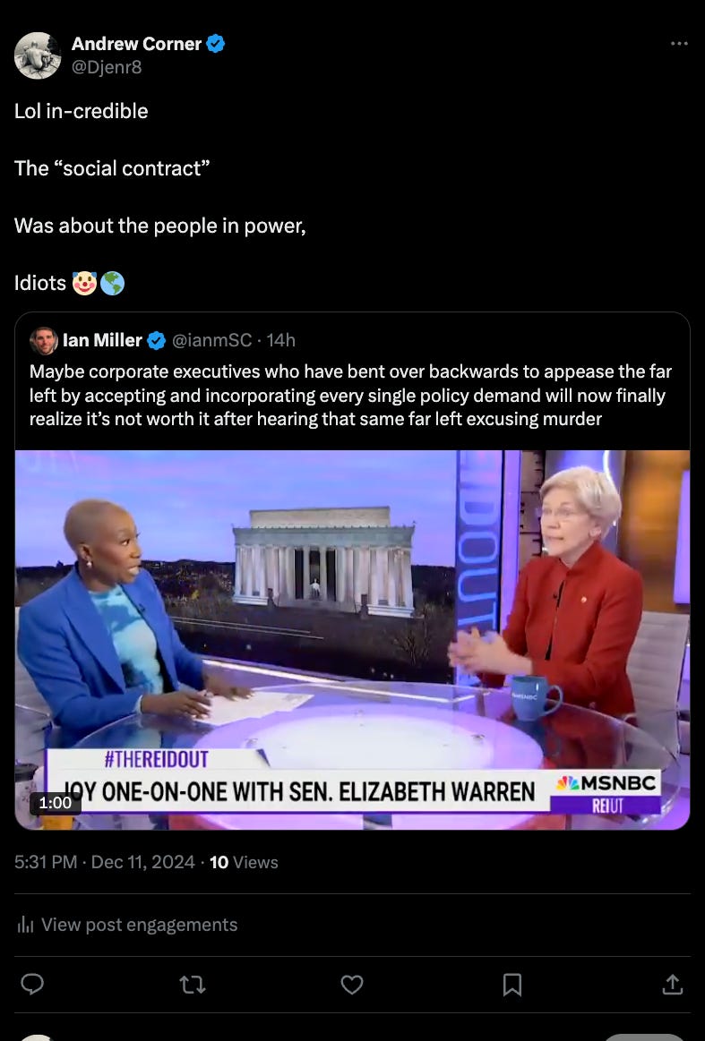Click the 14h timestamp on quoted post
705x1041 pixels.
[281, 340]
